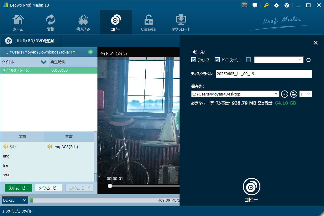
Task: Open the 保存先 path dropdown
Action: pyautogui.click(x=235, y=94)
